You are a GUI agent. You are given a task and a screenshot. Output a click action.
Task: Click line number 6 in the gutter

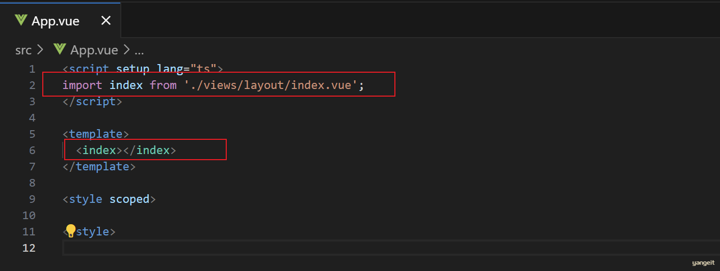click(x=32, y=150)
